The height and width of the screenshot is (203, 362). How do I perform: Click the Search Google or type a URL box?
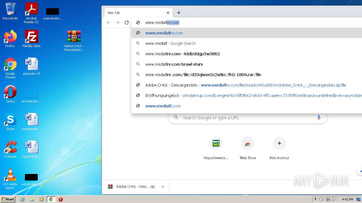[x=247, y=118]
